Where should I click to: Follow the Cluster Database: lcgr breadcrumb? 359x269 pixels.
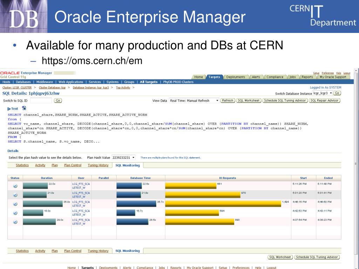[x=52, y=88]
